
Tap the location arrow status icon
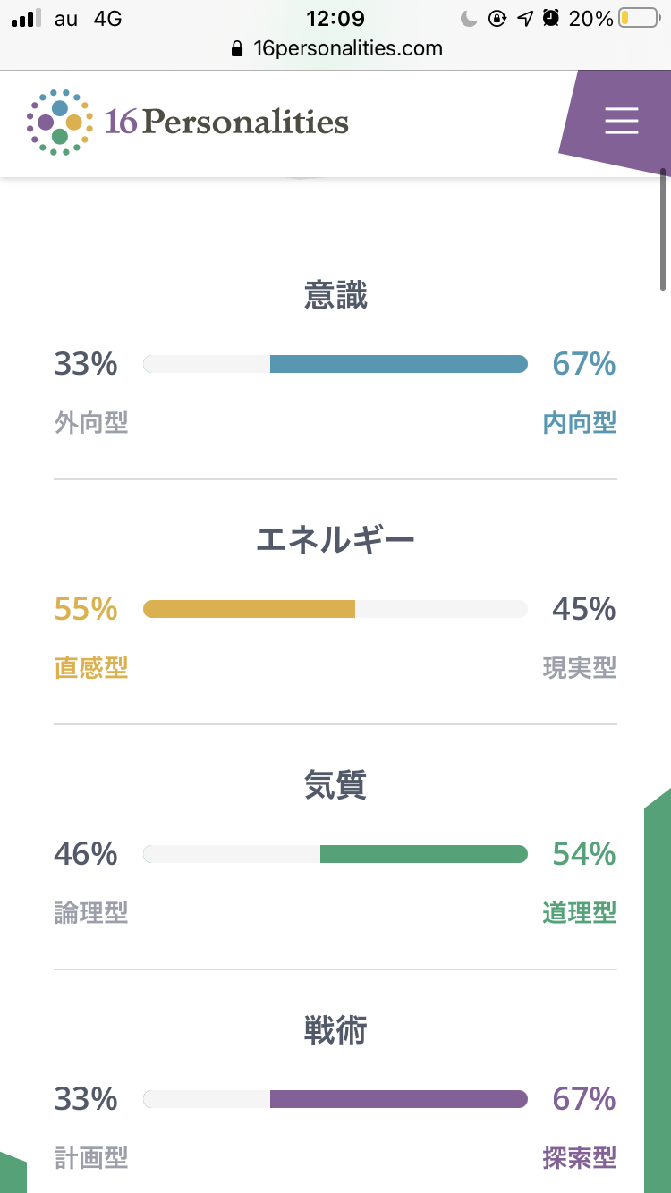click(x=526, y=18)
